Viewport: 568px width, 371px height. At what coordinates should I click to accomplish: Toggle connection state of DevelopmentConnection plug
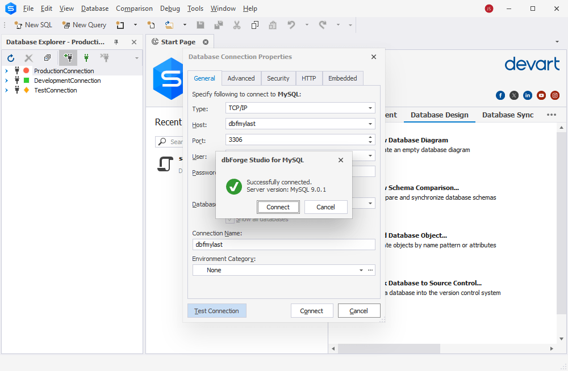pyautogui.click(x=16, y=80)
